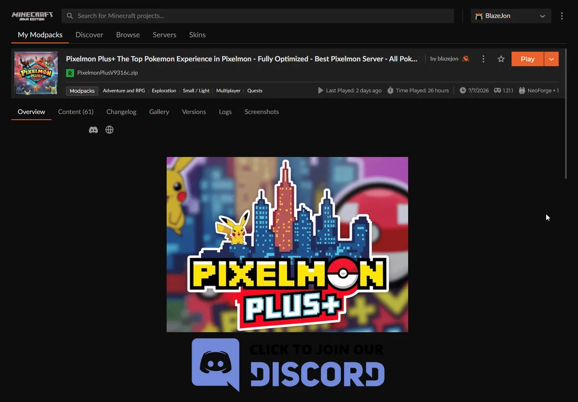Open the modpack three-dot options menu
Viewport: 578px width, 402px height.
point(483,59)
